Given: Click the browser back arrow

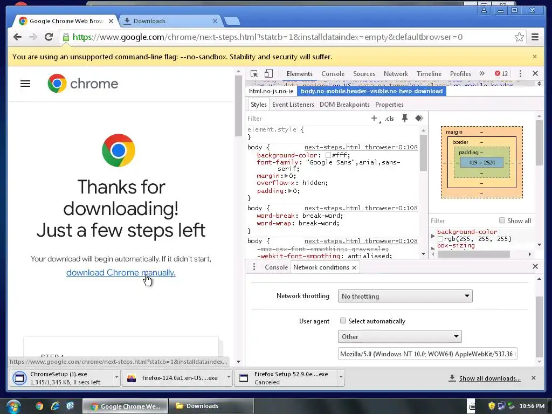Looking at the screenshot, I should [17, 37].
